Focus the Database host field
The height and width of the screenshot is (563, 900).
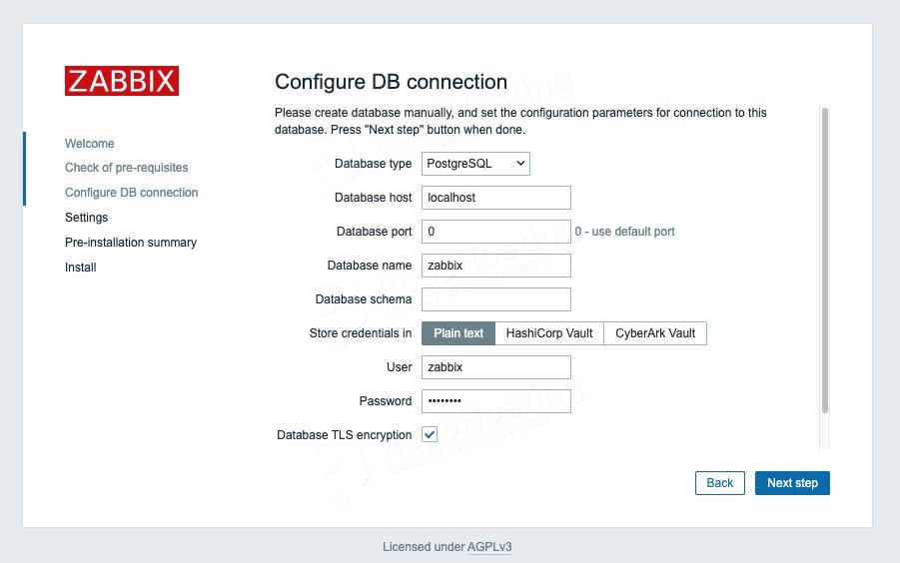tap(495, 198)
